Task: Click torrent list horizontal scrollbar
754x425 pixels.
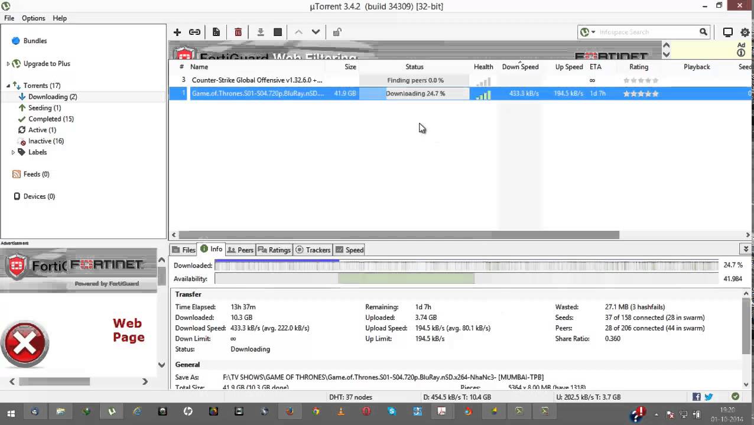Action: (x=399, y=235)
